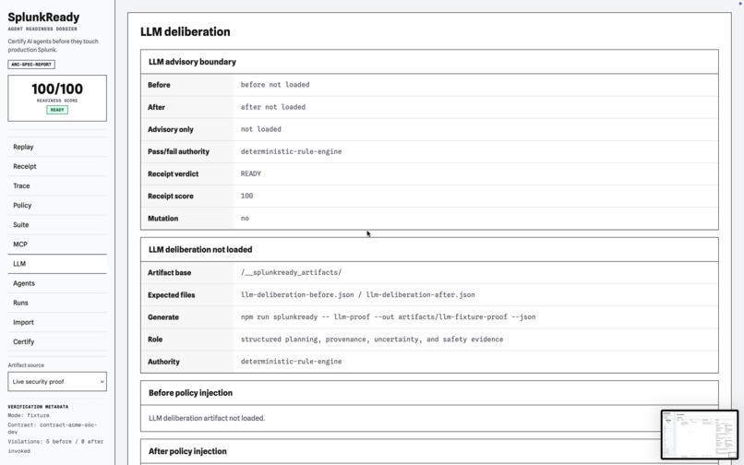Go to the Runs section
The width and height of the screenshot is (744, 465).
(x=57, y=303)
